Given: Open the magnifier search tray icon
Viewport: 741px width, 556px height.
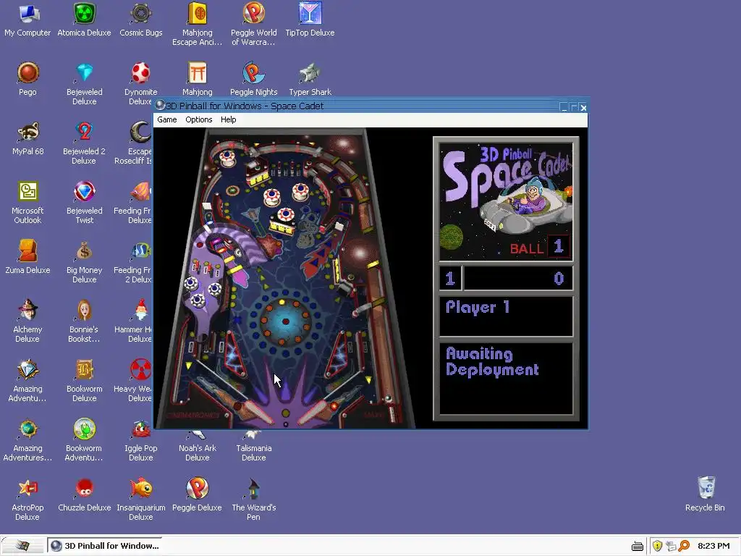Looking at the screenshot, I should pos(684,546).
